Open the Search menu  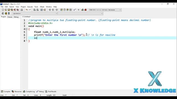pos(12,7)
